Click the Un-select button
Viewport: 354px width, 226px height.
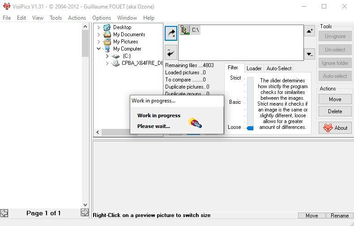click(335, 50)
